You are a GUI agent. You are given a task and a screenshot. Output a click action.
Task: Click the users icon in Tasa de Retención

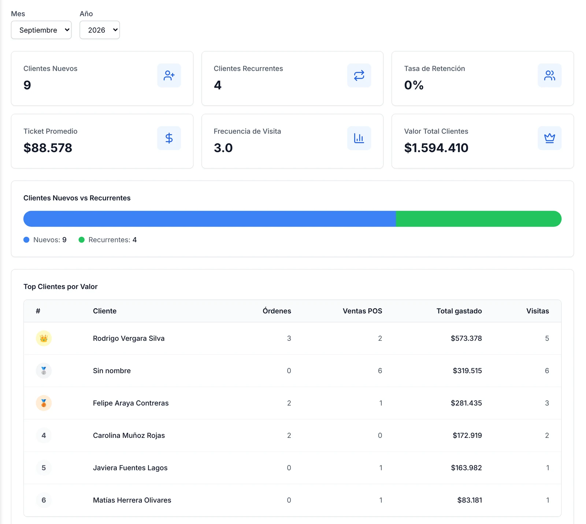pos(550,75)
